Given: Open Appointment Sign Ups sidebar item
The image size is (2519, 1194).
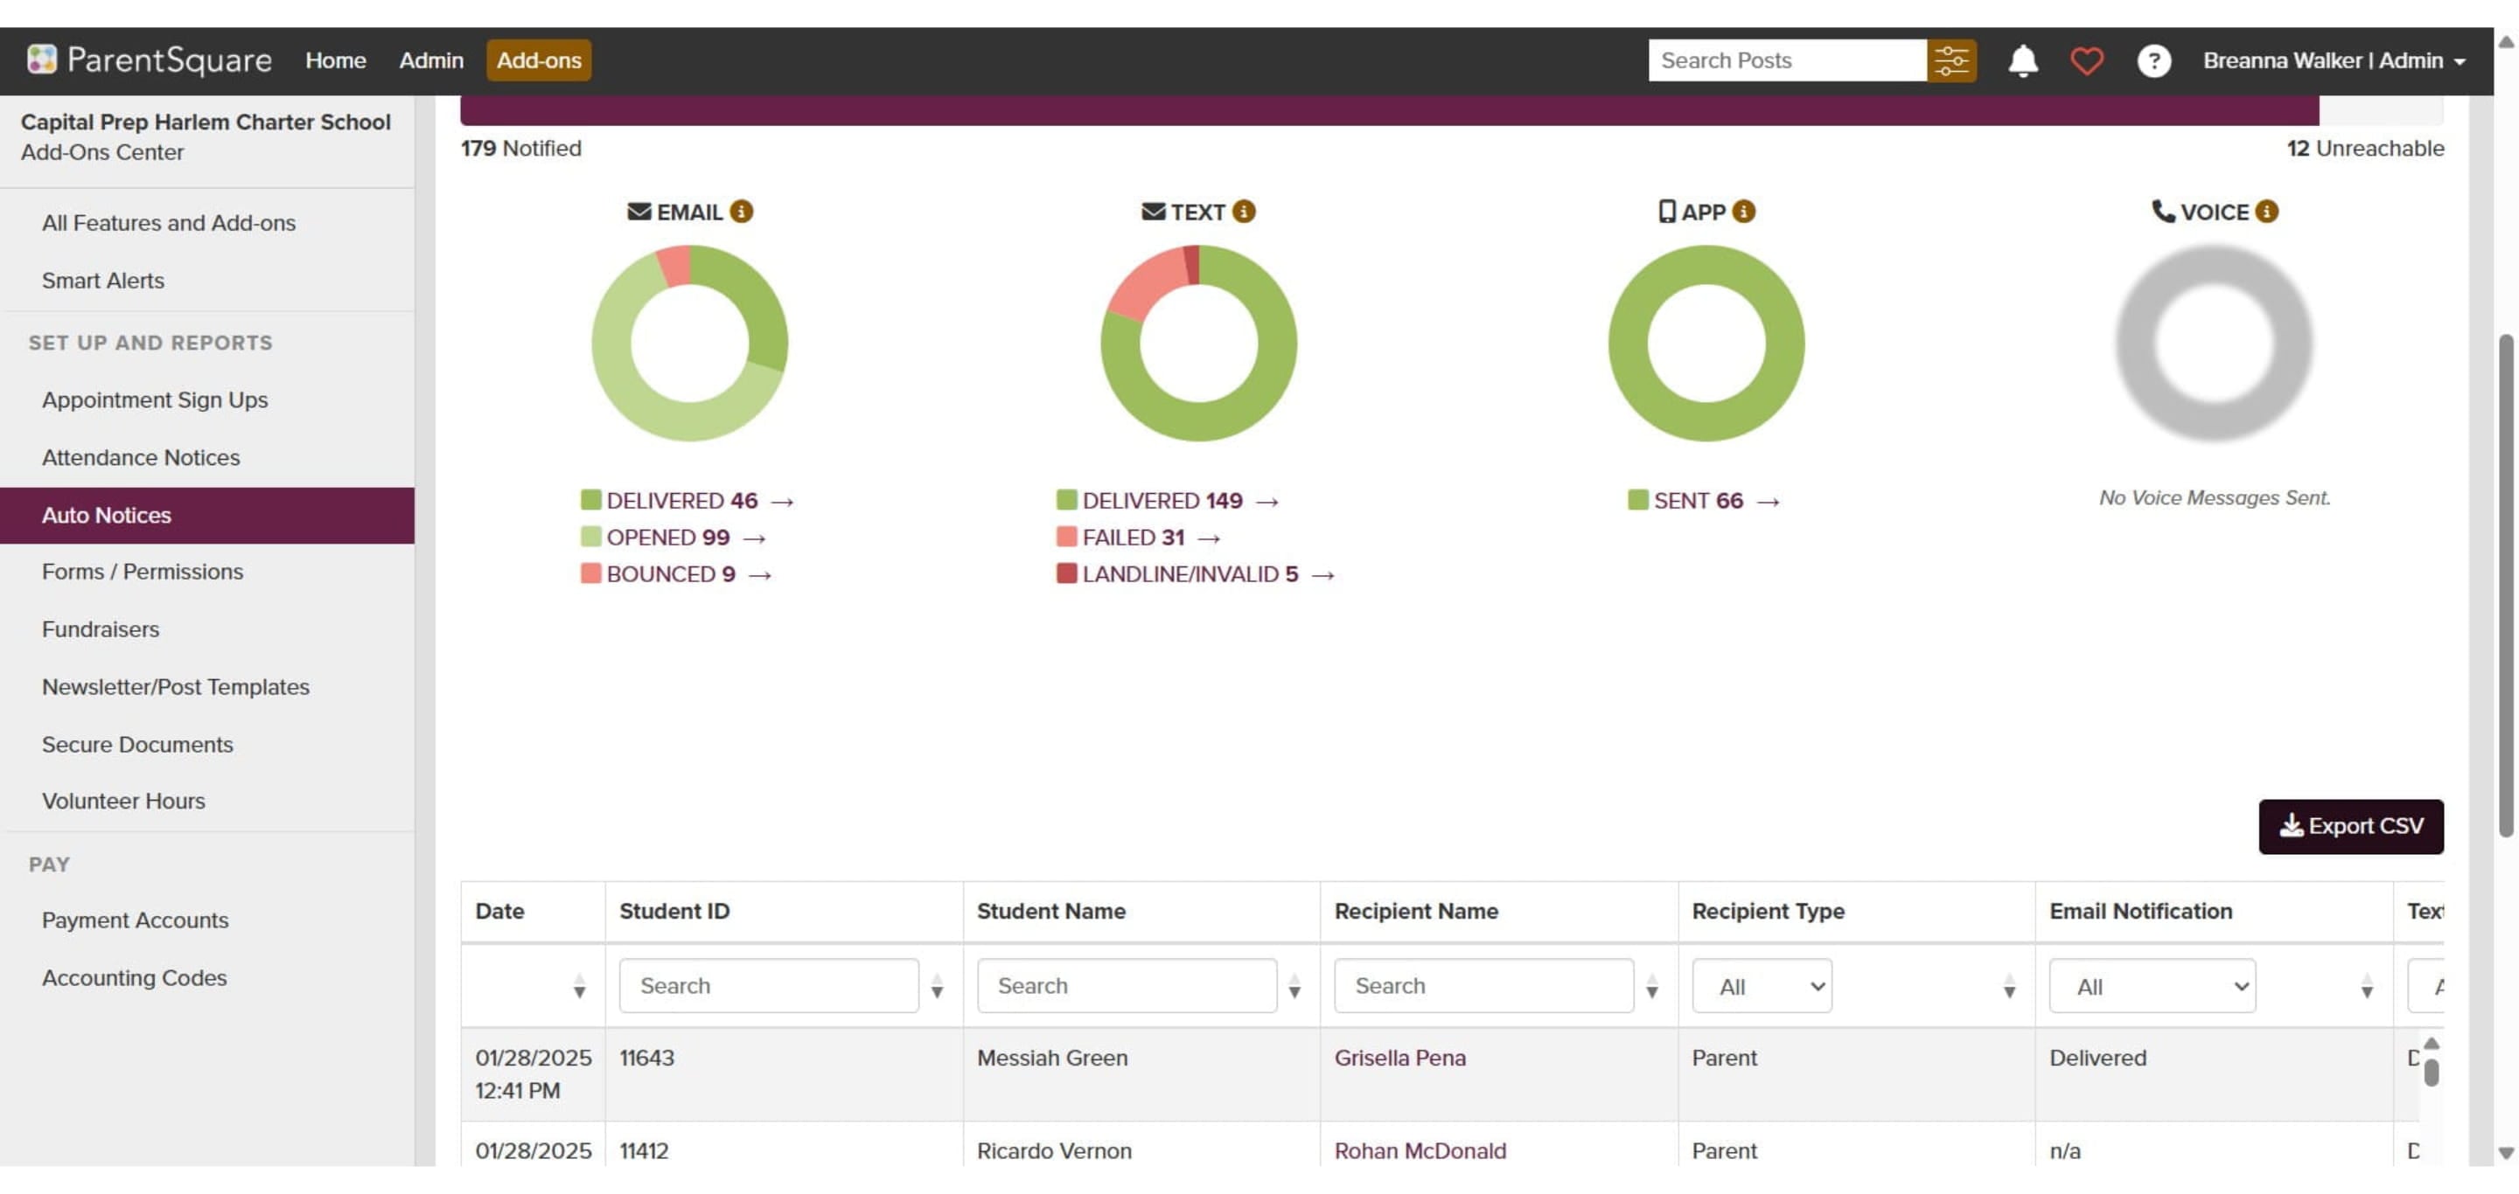Looking at the screenshot, I should [155, 399].
